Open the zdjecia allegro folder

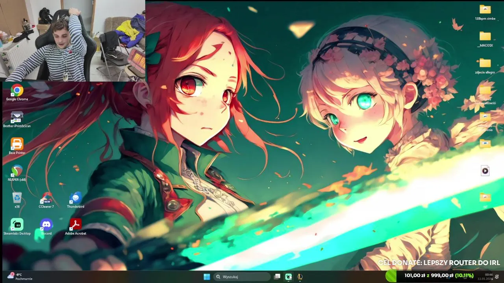(x=485, y=66)
